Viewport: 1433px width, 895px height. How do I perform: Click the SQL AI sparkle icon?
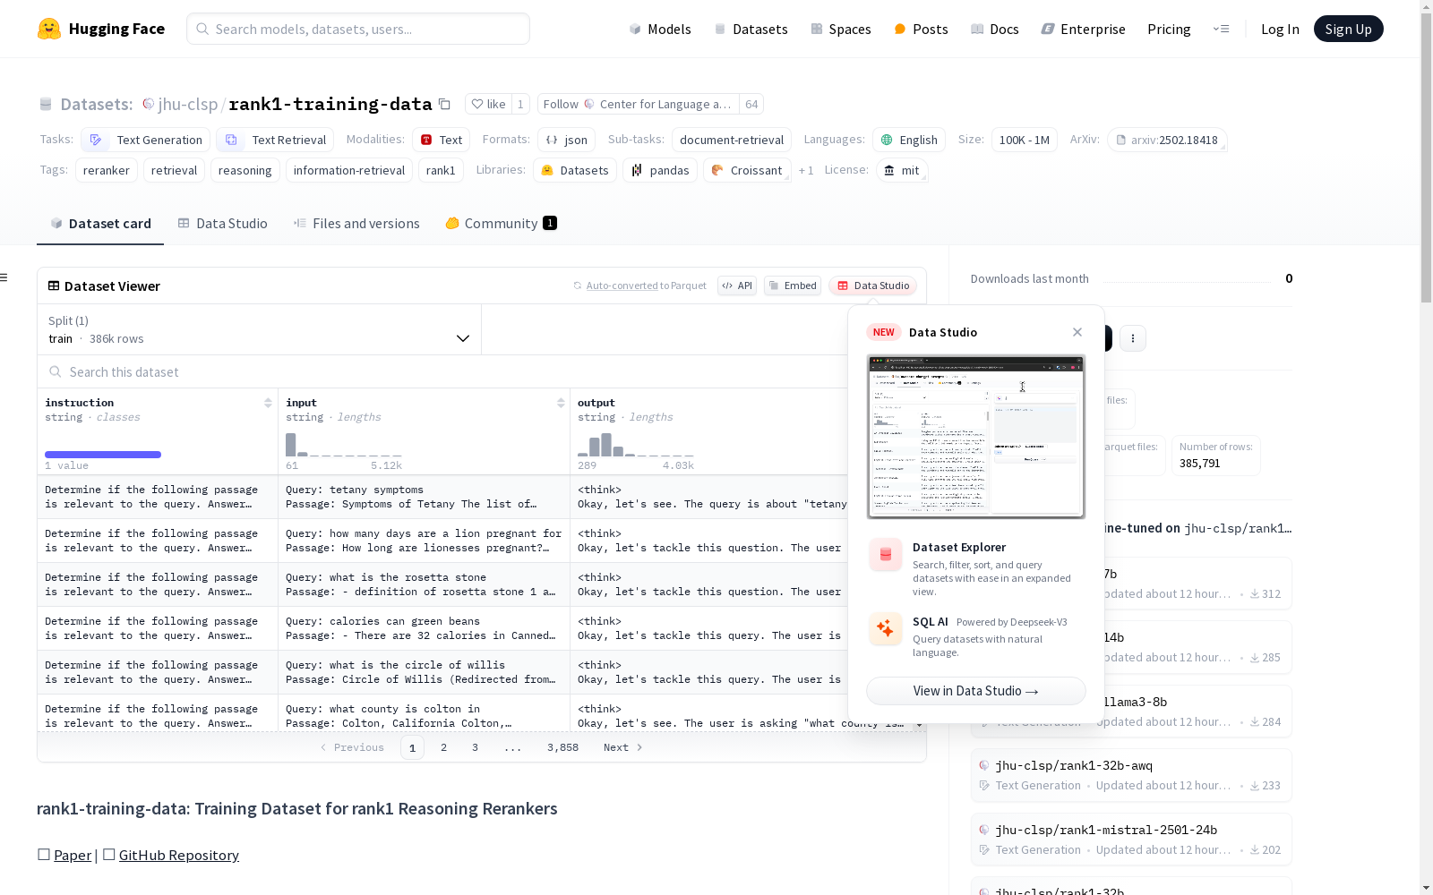[886, 628]
